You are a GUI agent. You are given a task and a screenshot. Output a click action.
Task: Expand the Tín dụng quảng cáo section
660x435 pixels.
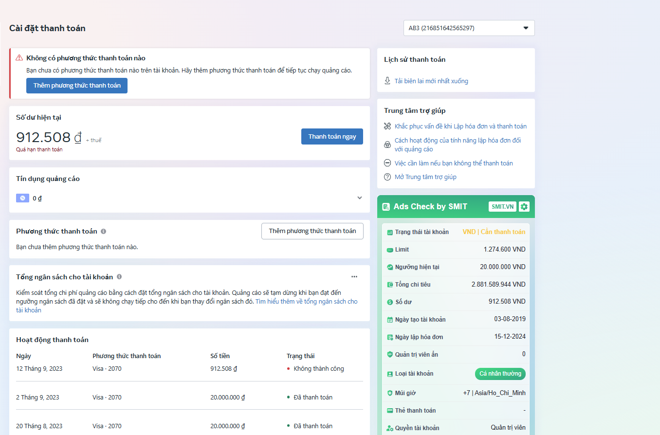(360, 198)
